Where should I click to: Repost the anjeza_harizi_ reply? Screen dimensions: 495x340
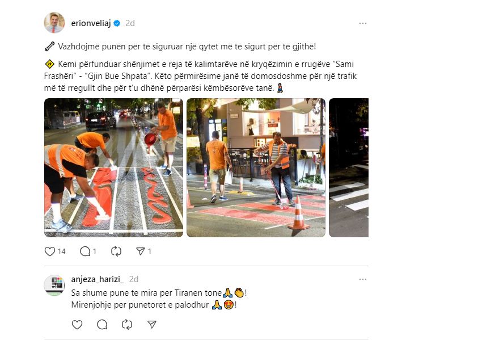127,325
